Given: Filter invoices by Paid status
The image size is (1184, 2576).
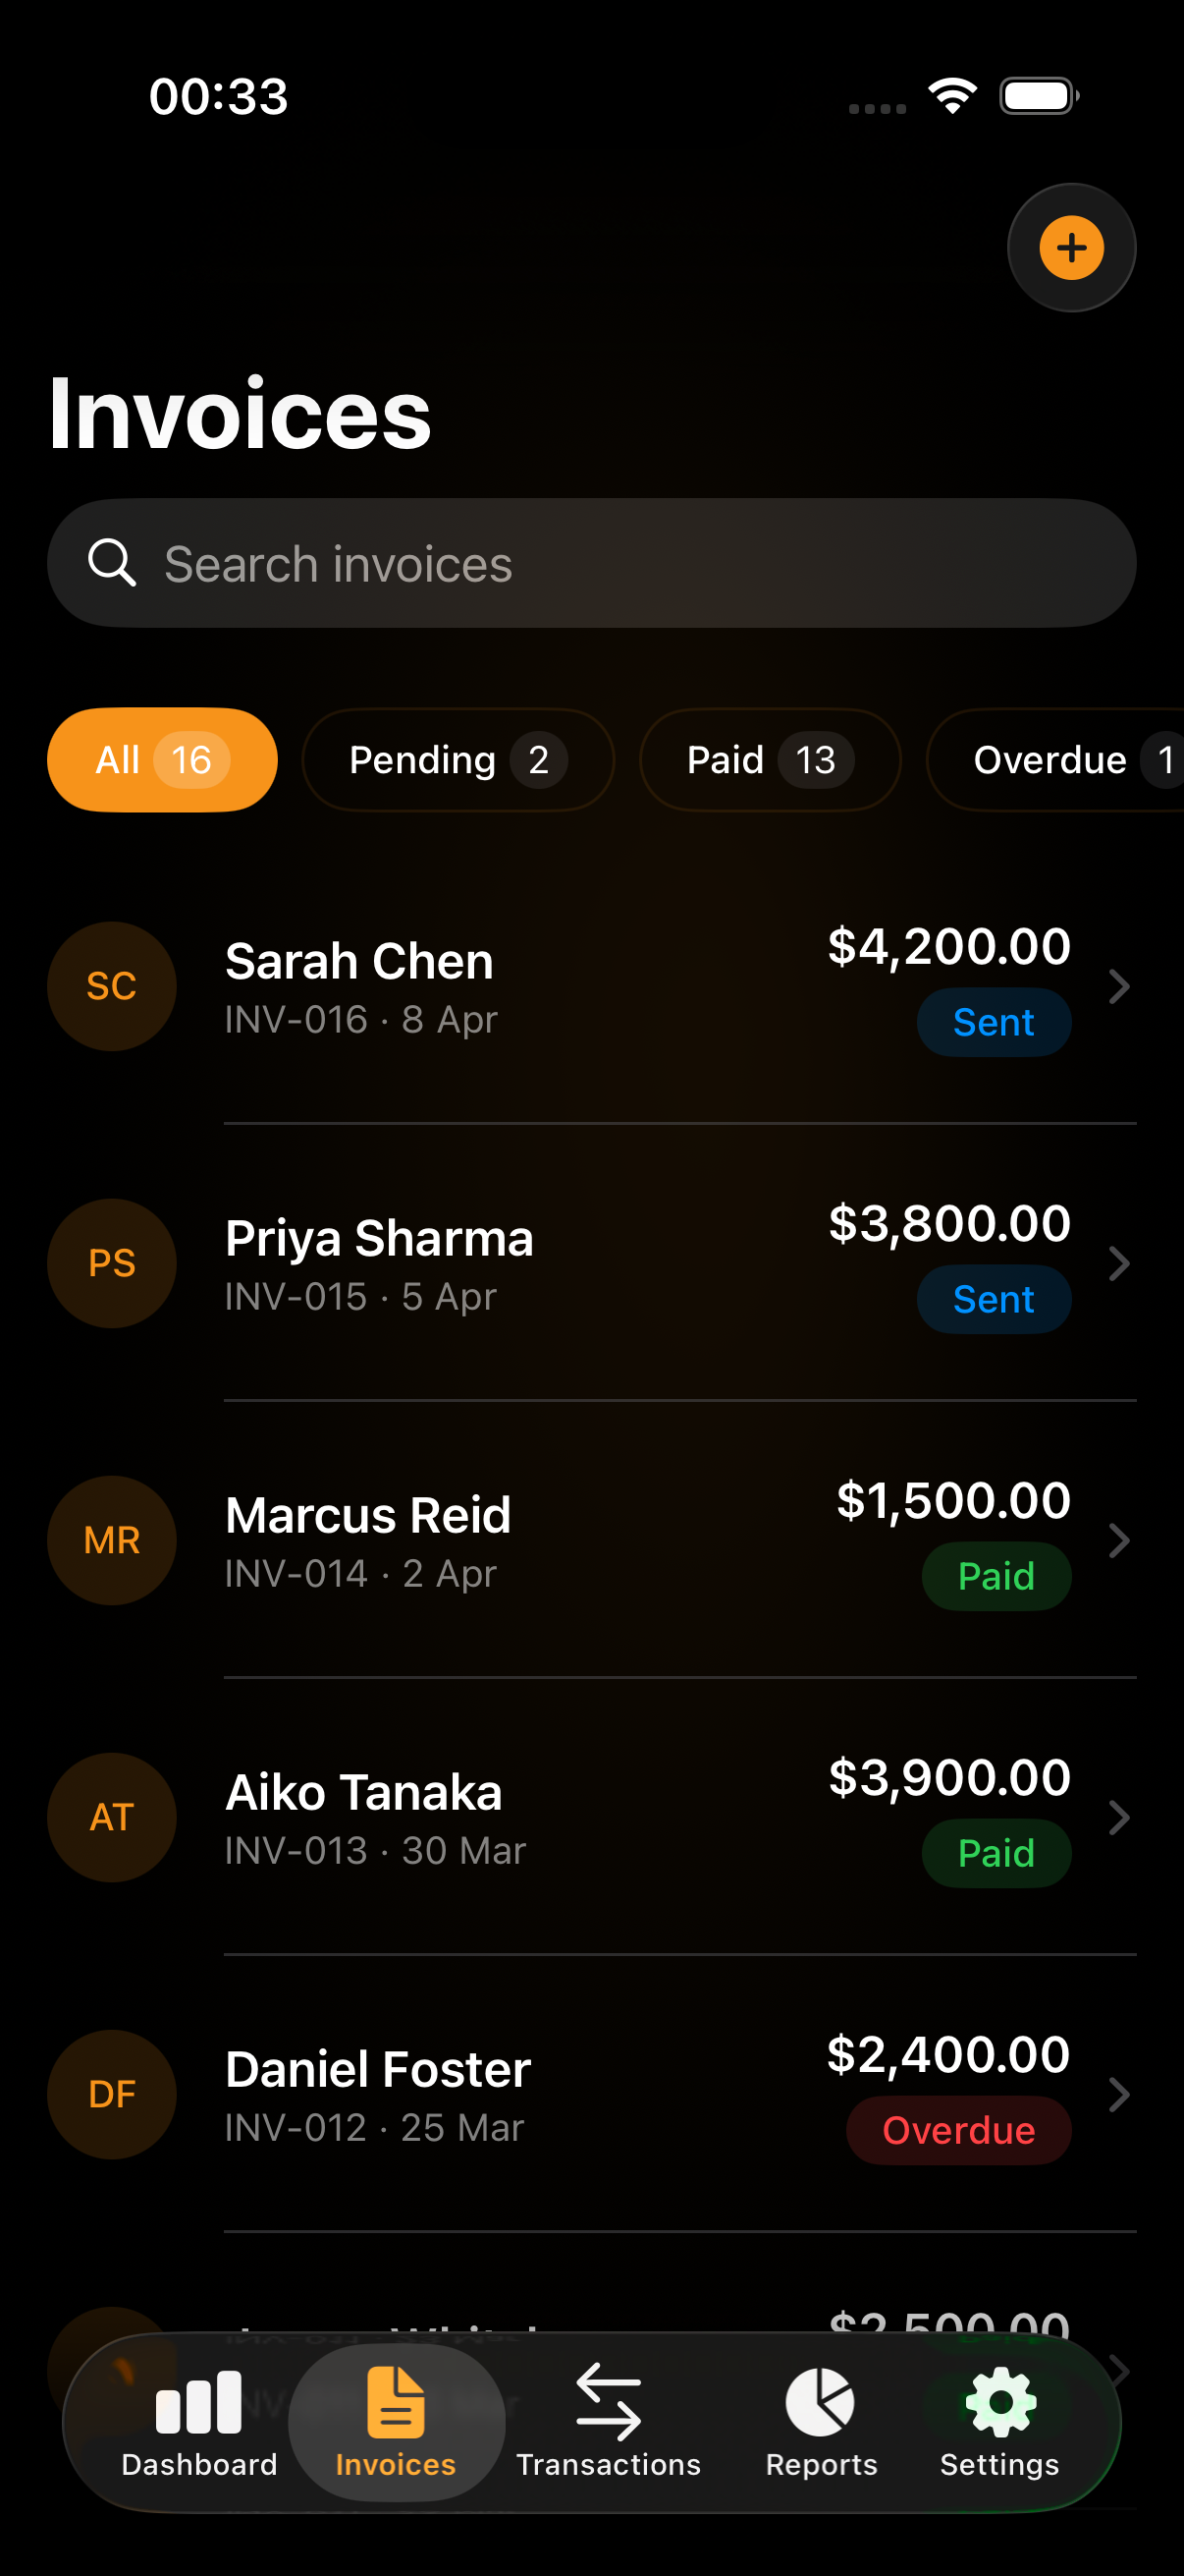Looking at the screenshot, I should coord(769,760).
